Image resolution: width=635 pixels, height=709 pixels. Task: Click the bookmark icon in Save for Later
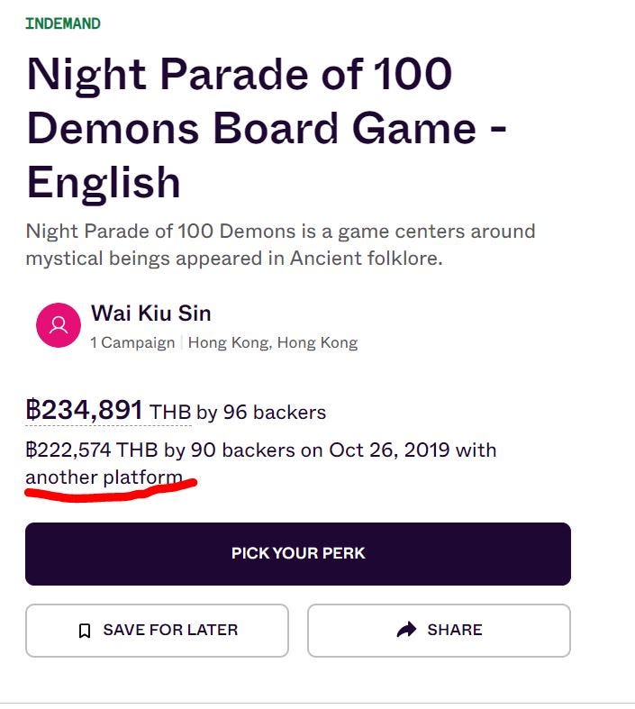click(x=85, y=631)
